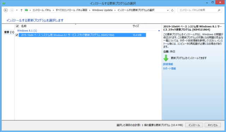226x132 pixels.
Task: Click the 選択した項目の合計数 summary text
Action: click(150, 125)
